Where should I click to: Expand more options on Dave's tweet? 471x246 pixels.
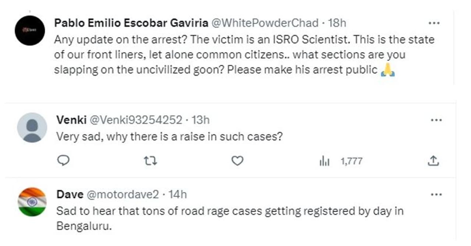(x=436, y=195)
